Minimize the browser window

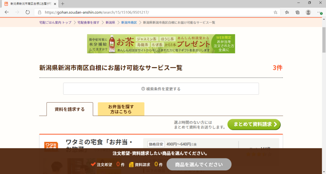coord(299,3)
